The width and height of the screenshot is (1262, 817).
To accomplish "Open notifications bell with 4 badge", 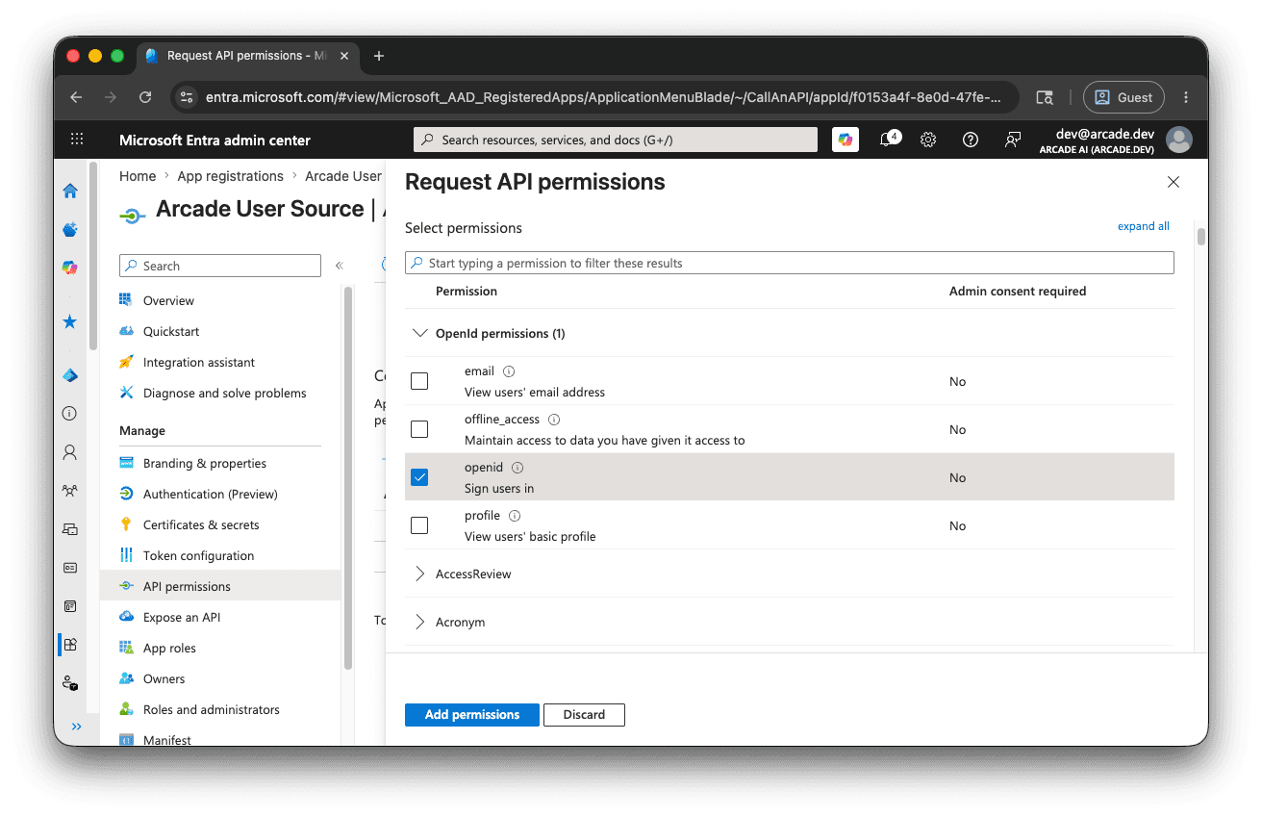I will coord(889,140).
